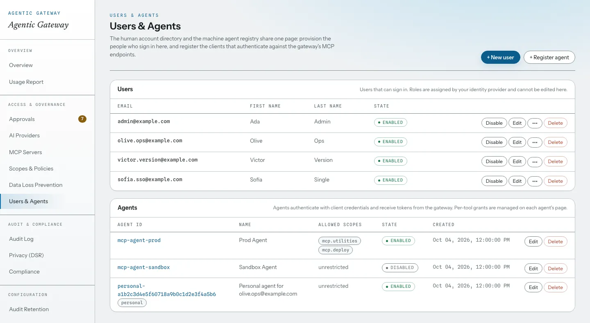Click the Approvals pending count badge
This screenshot has height=323, width=590.
click(x=82, y=119)
